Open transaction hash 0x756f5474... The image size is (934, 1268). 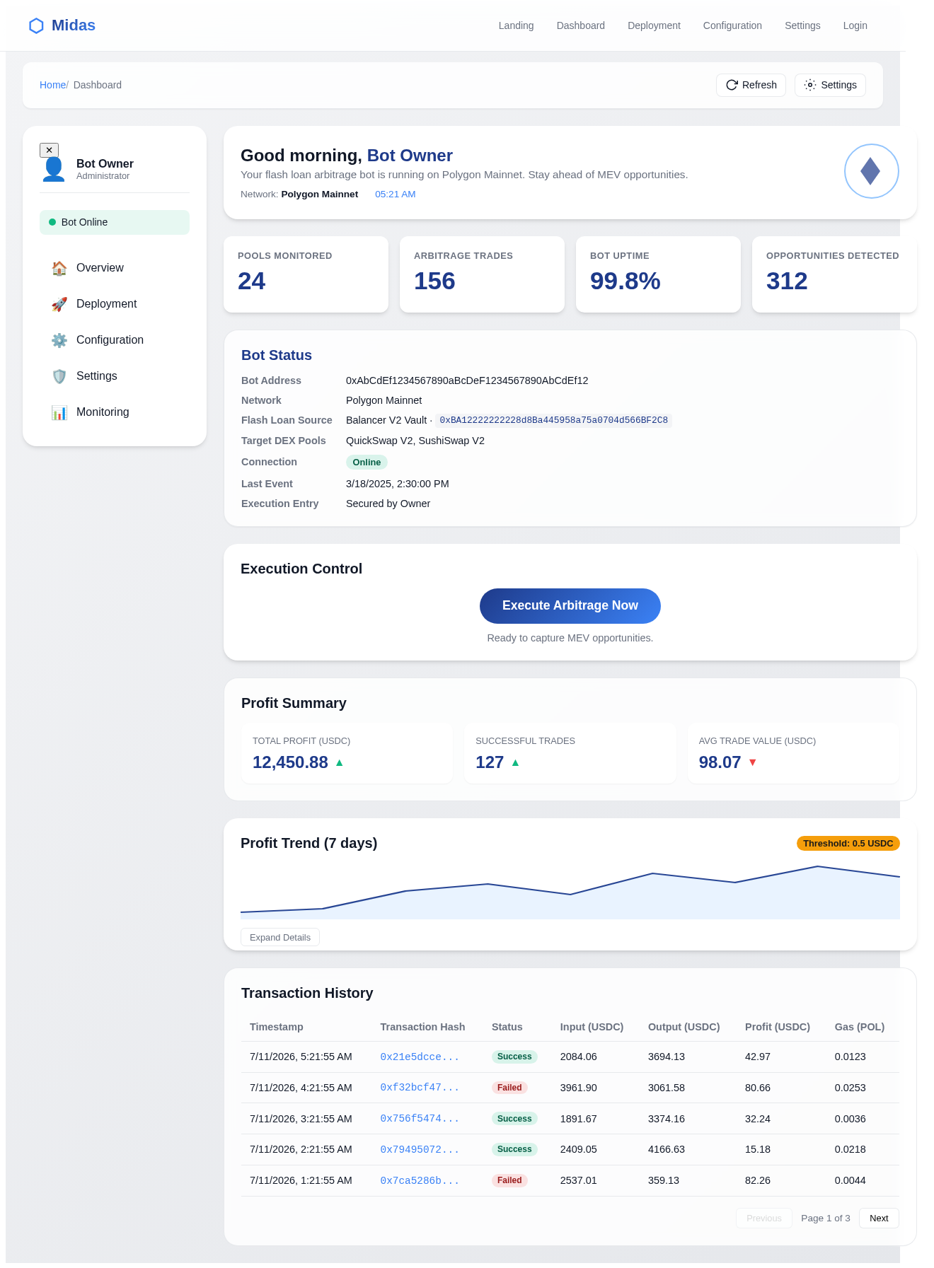click(x=420, y=1119)
